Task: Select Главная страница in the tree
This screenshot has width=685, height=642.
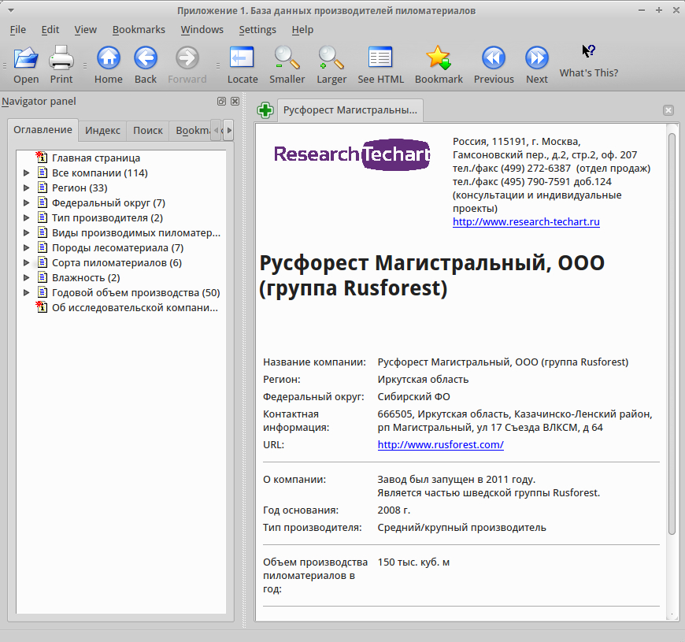Action: (x=96, y=158)
